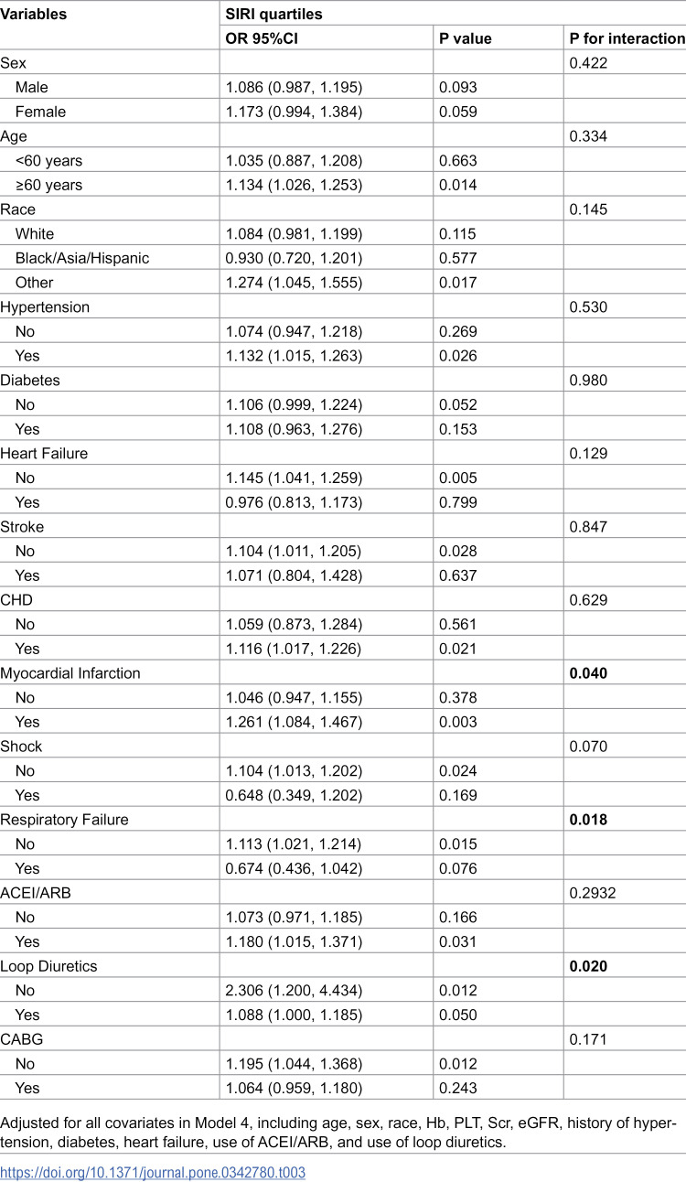Select the Respiratory Failure row label
The height and width of the screenshot is (1182, 686).
(x=65, y=820)
